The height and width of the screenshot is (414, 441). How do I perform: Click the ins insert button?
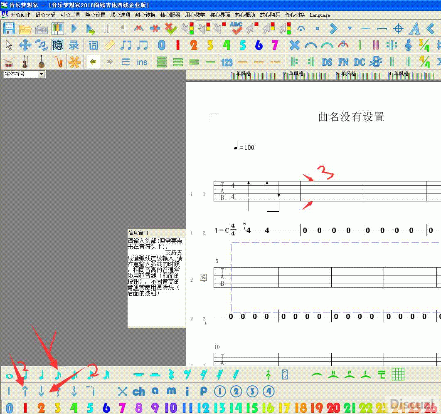(142, 62)
